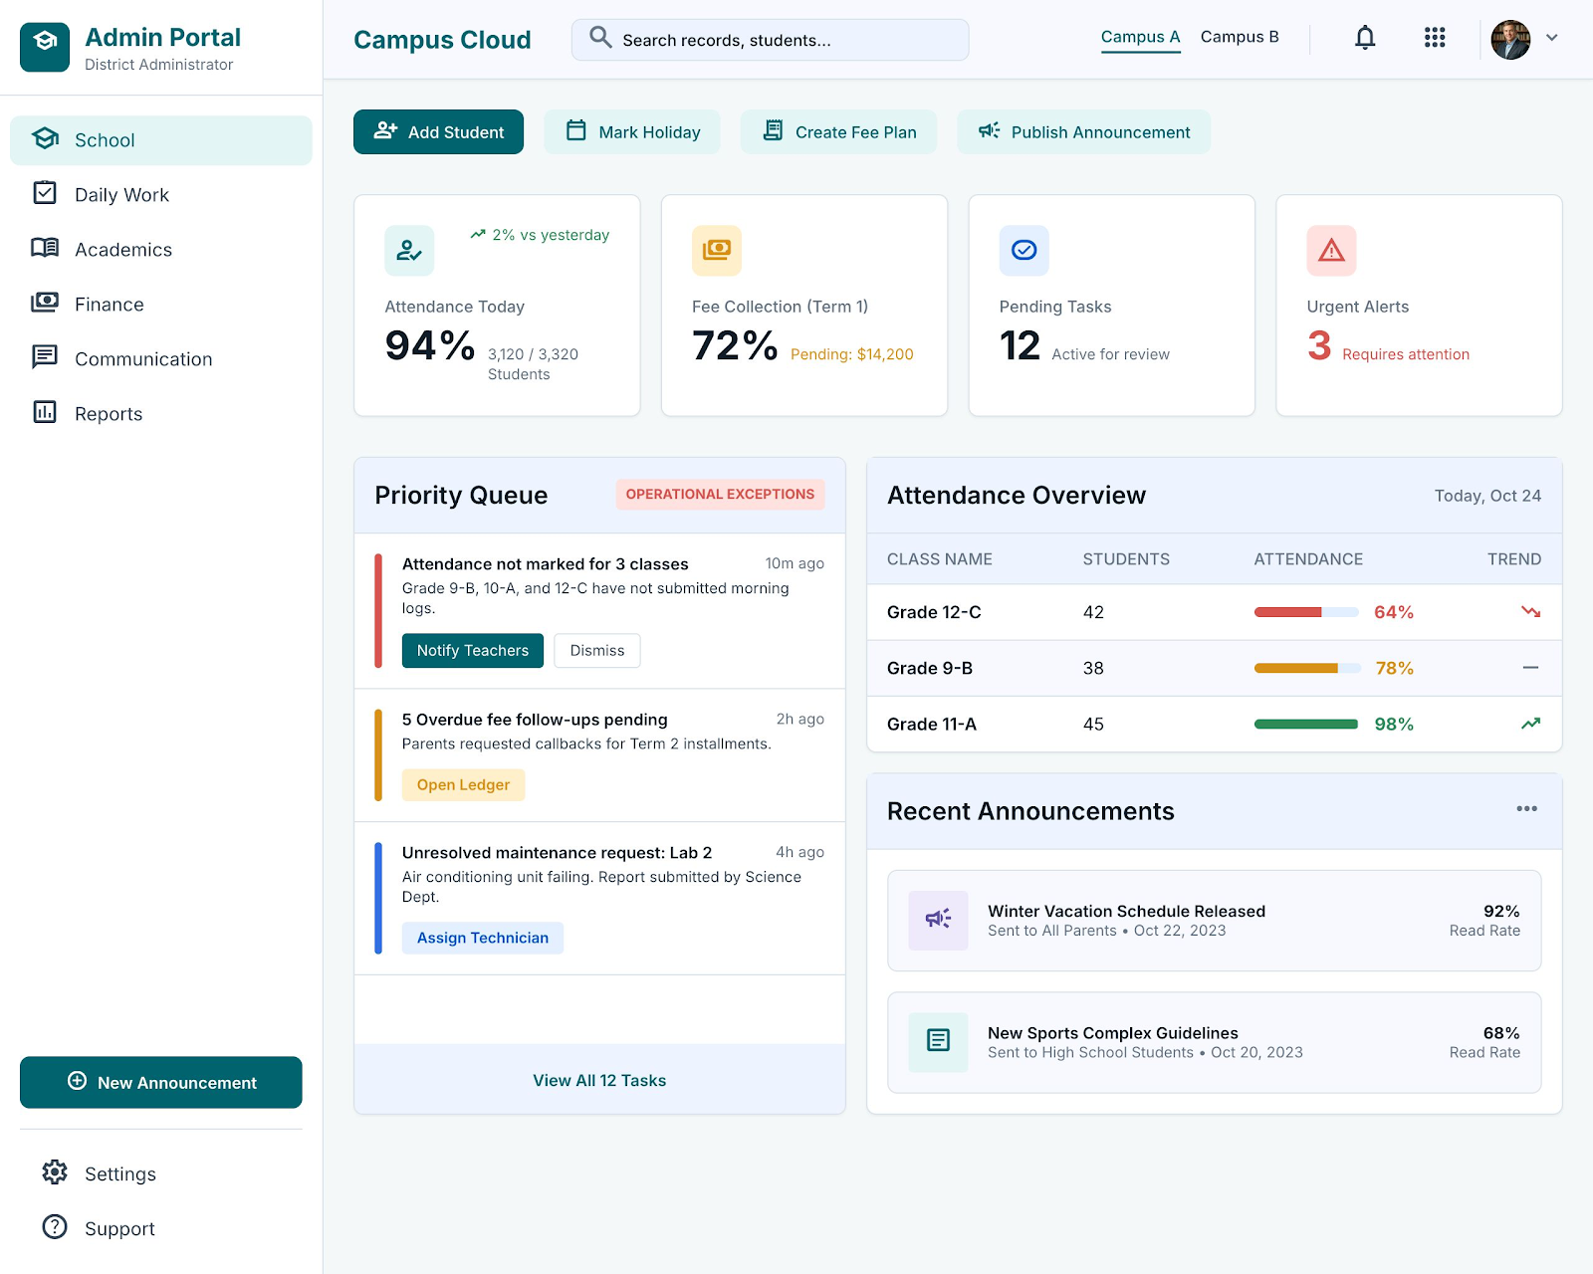
Task: Click the Grade 11-A upward trend icon
Action: click(1530, 724)
